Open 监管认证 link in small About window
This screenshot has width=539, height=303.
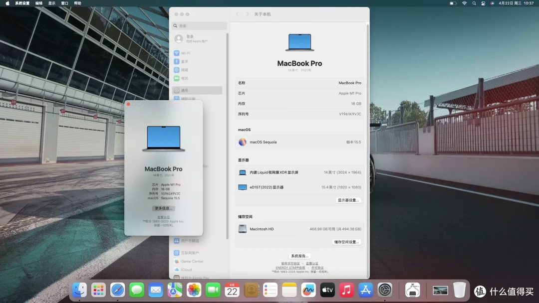pyautogui.click(x=164, y=217)
